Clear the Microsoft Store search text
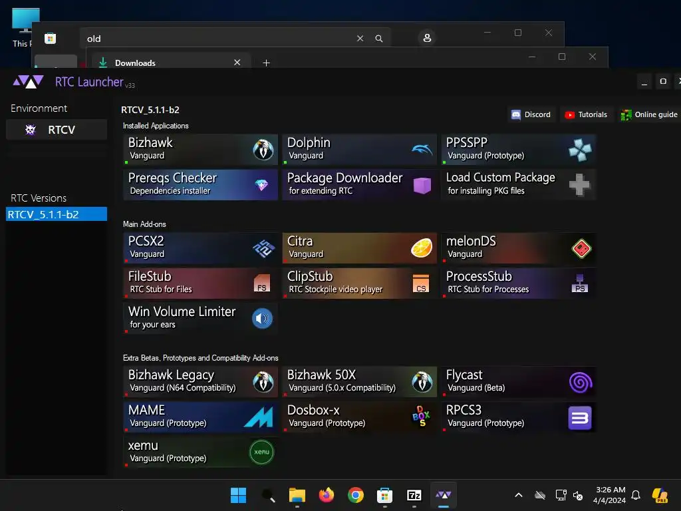The width and height of the screenshot is (681, 511). [360, 39]
